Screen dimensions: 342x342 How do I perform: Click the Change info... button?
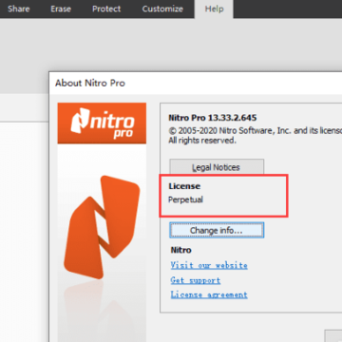point(217,230)
